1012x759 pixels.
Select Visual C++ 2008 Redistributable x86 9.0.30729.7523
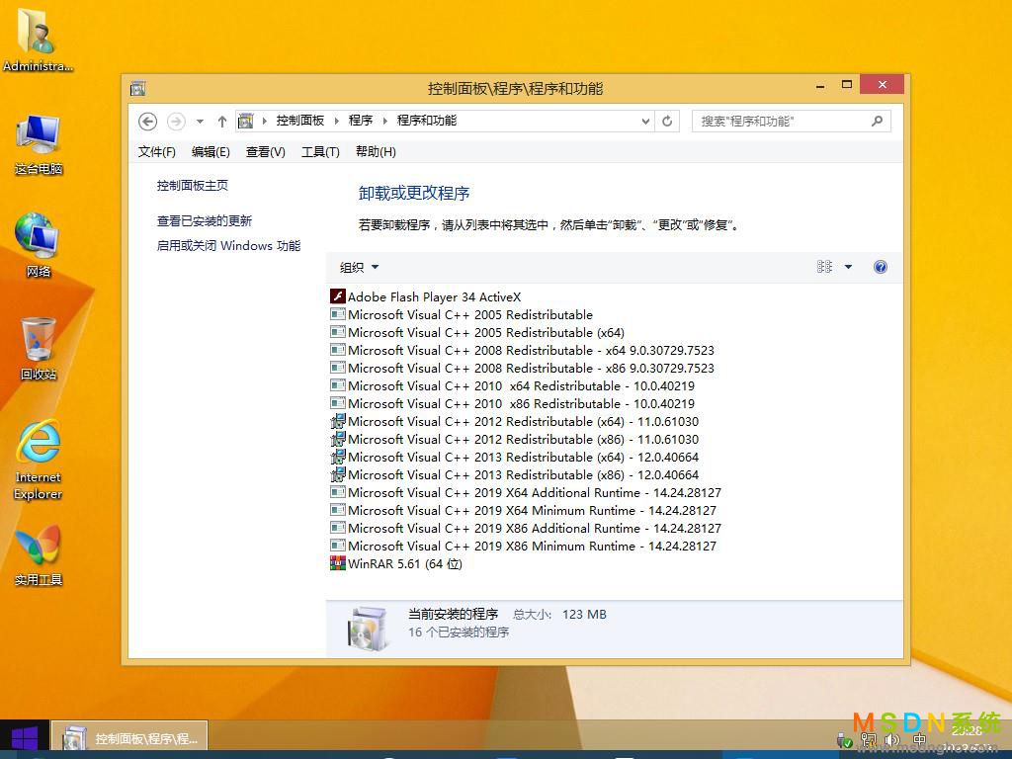coord(522,368)
